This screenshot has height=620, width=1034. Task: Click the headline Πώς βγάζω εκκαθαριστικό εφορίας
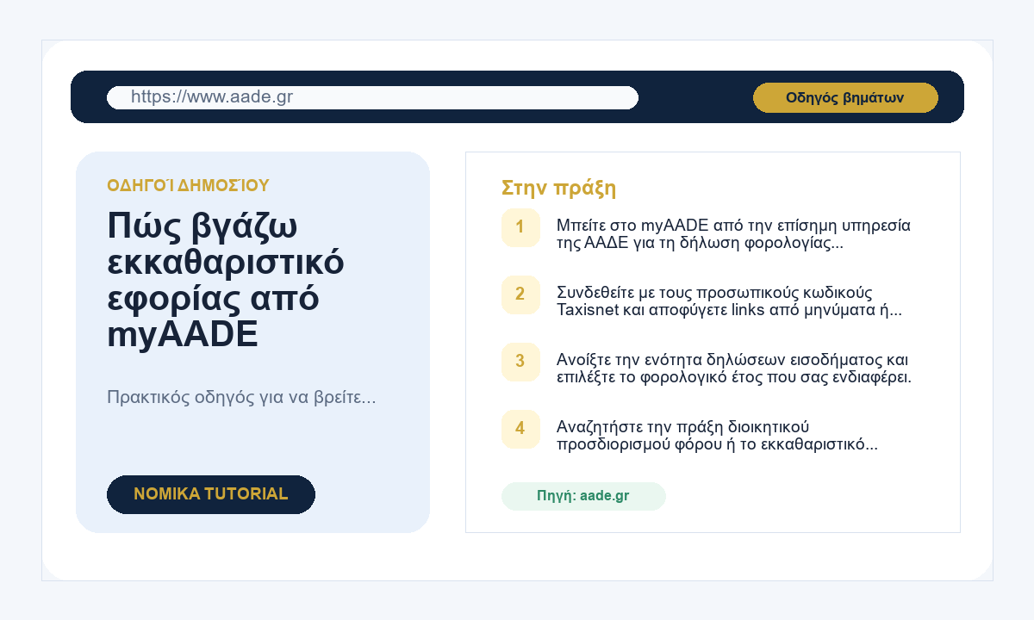pos(226,280)
